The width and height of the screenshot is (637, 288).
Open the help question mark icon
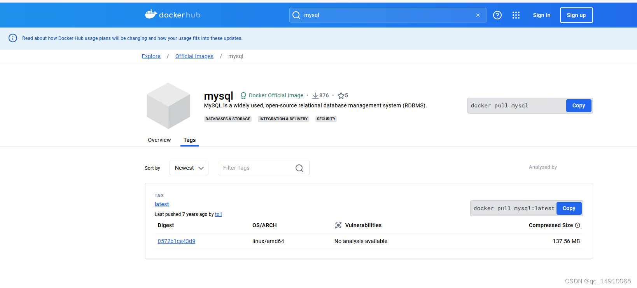497,15
